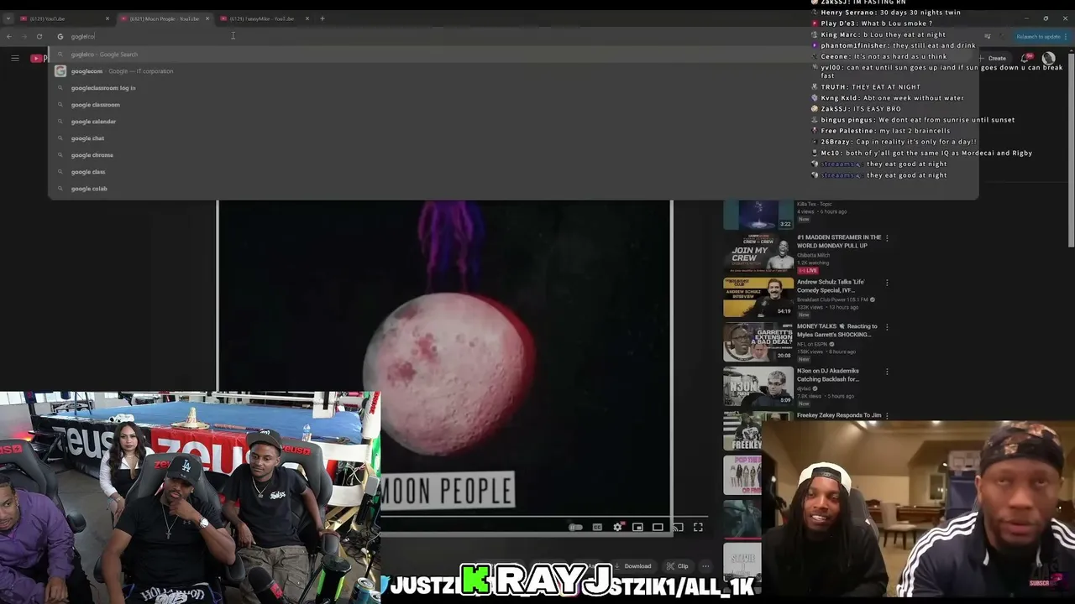Screen dimensions: 1075x604
Task: Pick the 'google colab' suggestion
Action: click(x=513, y=189)
